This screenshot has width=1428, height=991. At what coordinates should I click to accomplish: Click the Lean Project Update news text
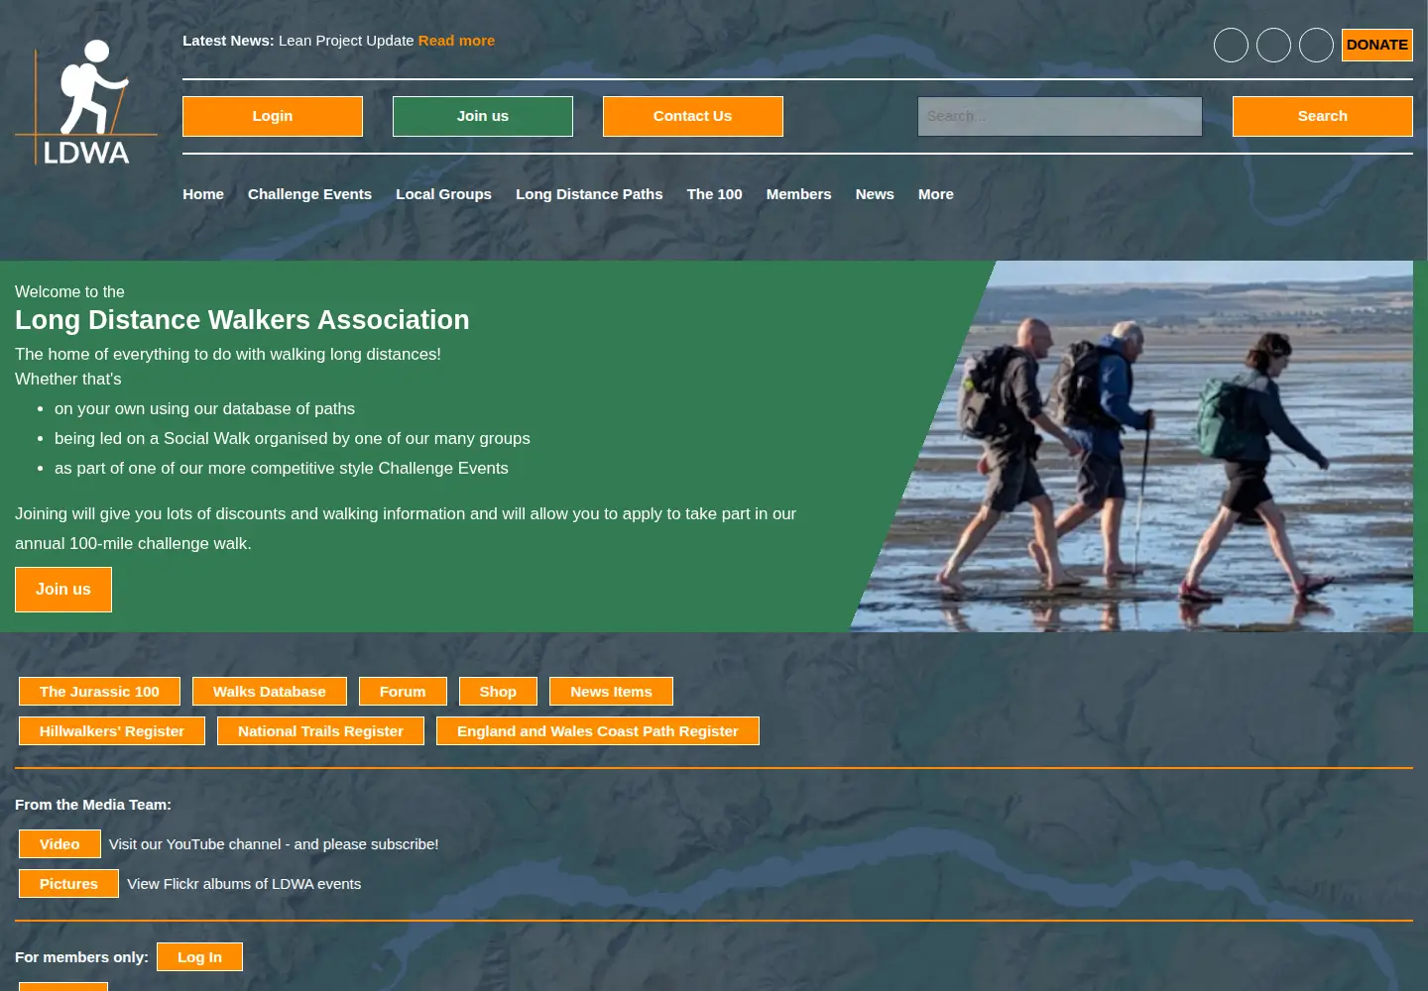[346, 41]
